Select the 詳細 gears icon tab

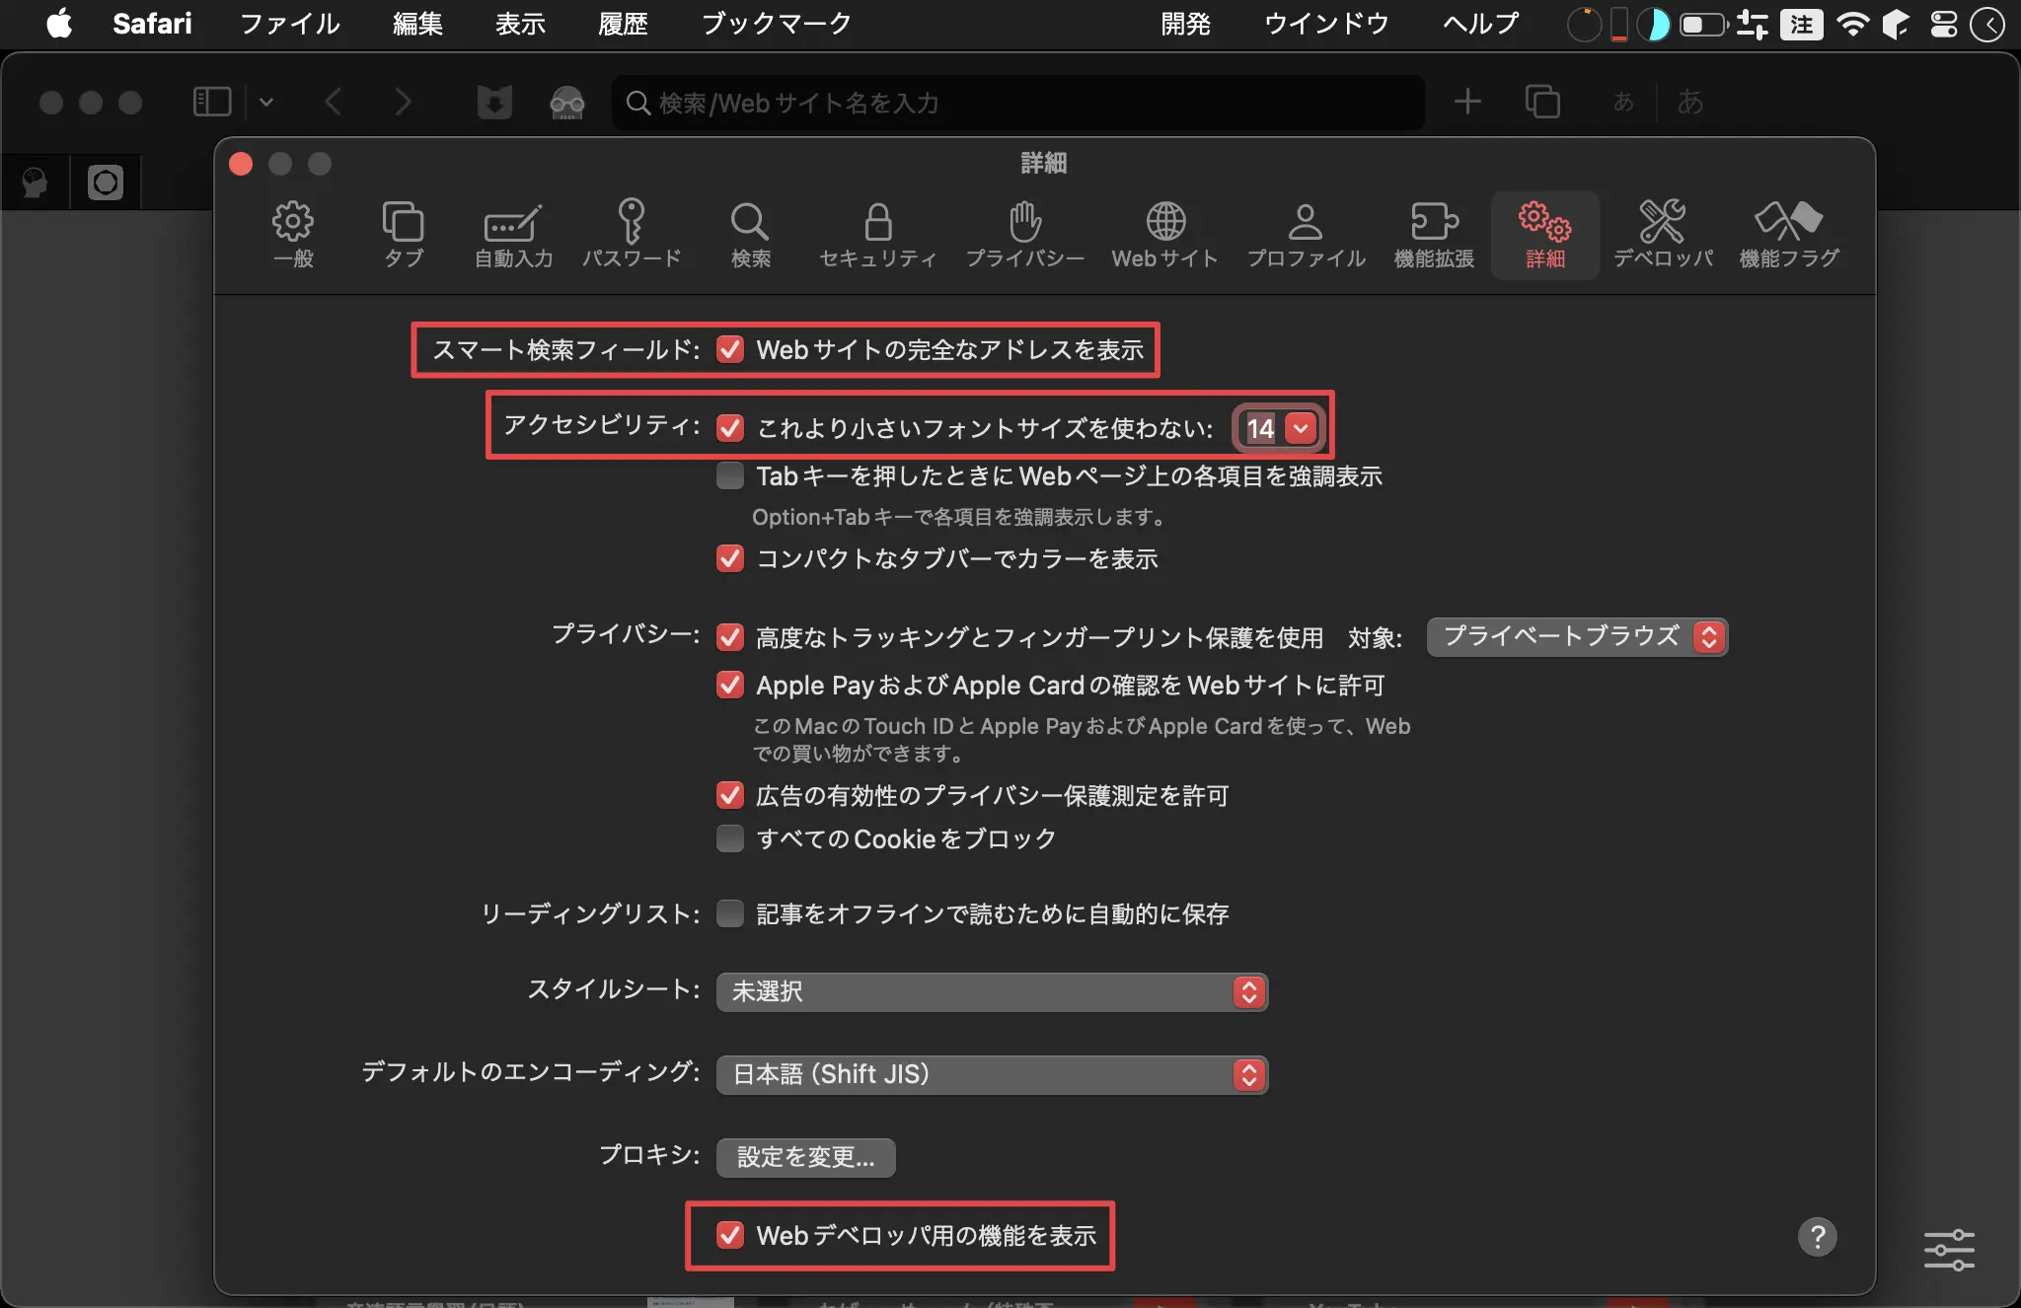point(1545,235)
